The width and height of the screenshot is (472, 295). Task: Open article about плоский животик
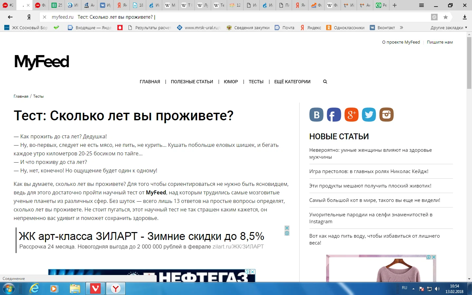click(x=370, y=186)
